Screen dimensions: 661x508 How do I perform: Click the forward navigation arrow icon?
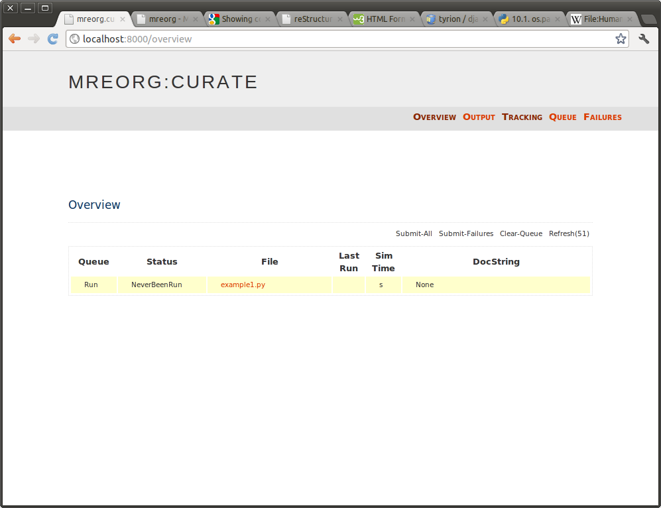33,38
